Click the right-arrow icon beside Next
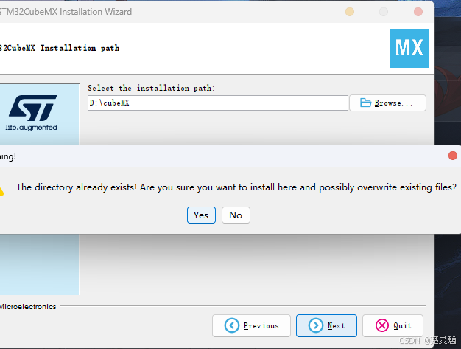Screen dimensions: 461x349 [316, 325]
